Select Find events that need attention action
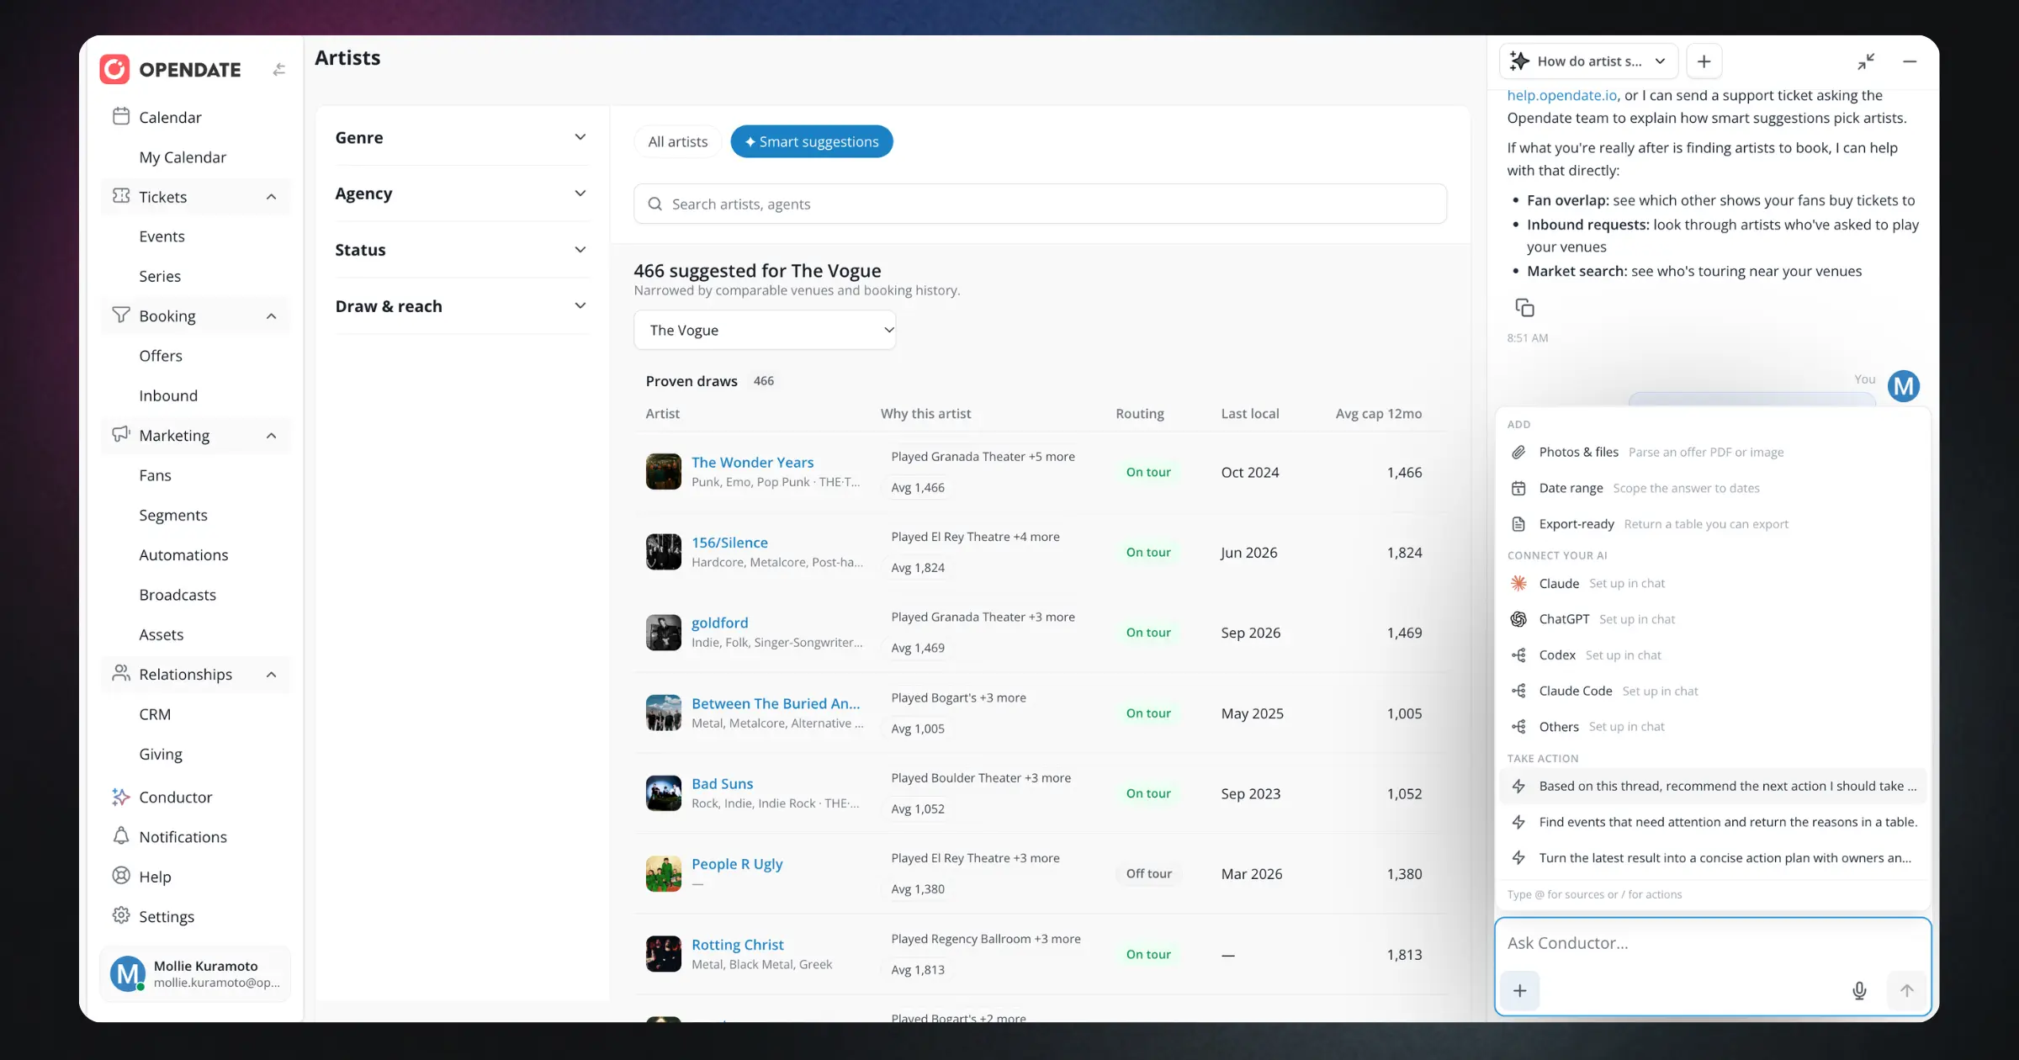The image size is (2019, 1060). pos(1713,822)
